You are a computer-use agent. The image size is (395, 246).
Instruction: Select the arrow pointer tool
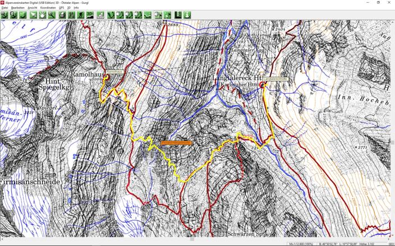click(x=33, y=15)
